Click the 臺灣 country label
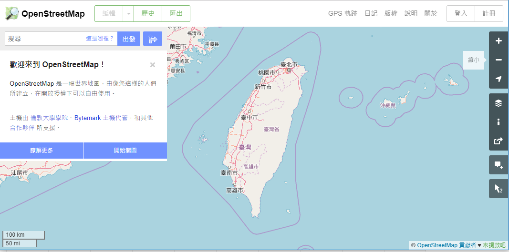509x252 pixels. pyautogui.click(x=245, y=147)
